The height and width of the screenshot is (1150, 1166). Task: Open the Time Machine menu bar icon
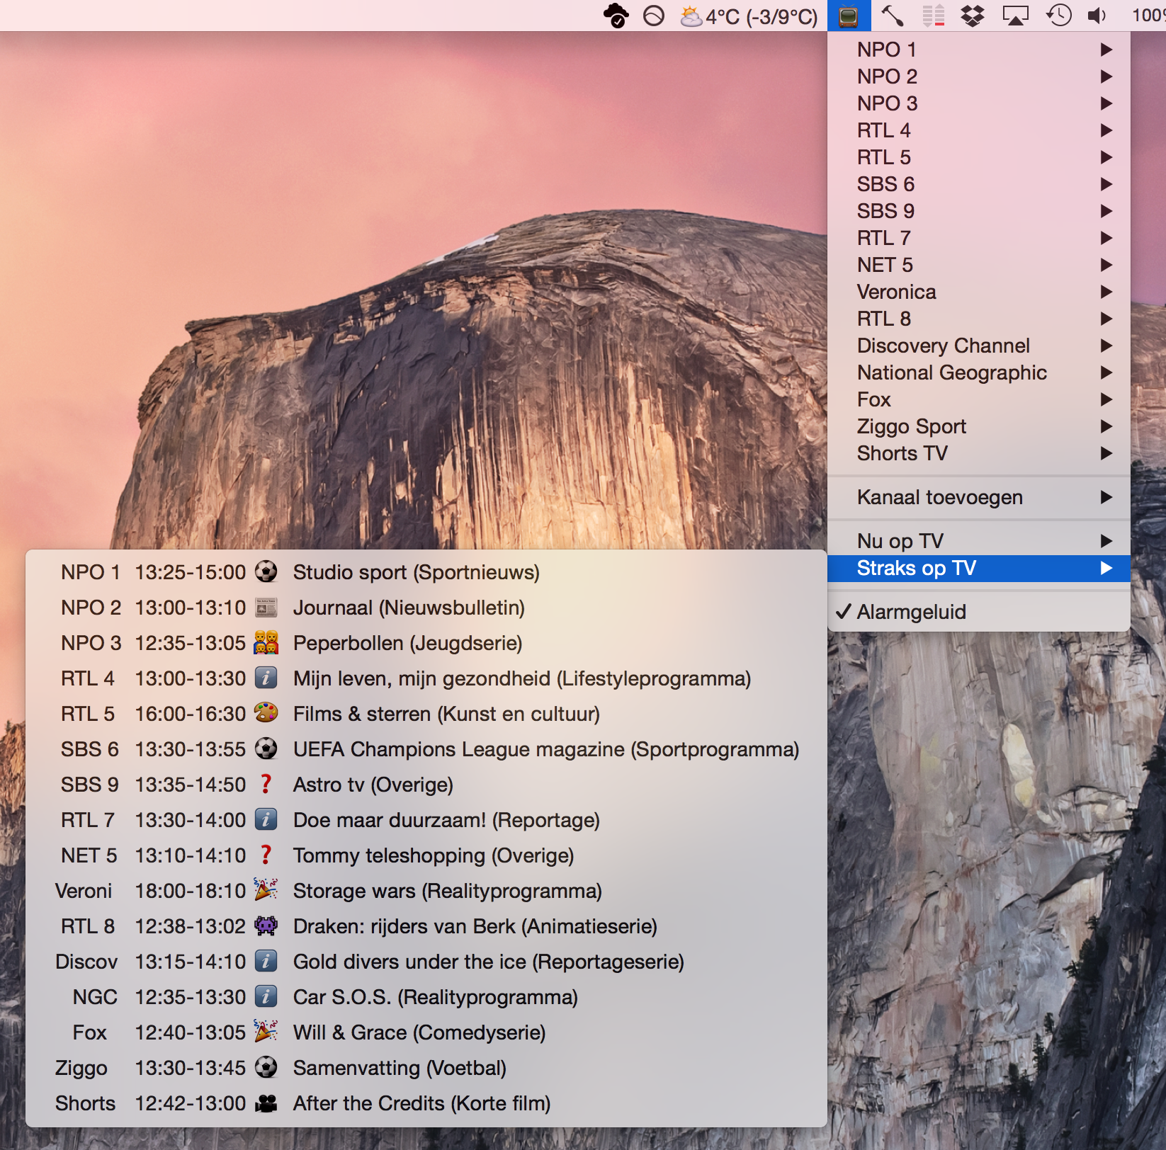[1058, 16]
